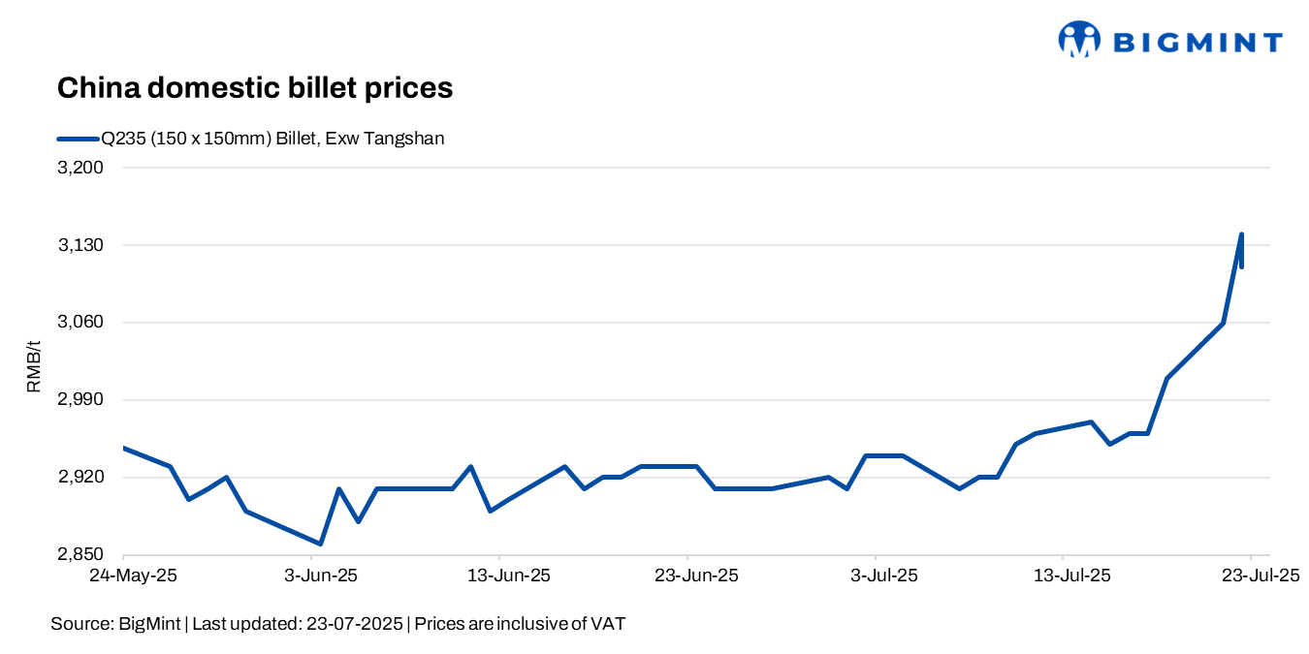
Task: Click the BIGMINT brand name text
Action: (1197, 42)
